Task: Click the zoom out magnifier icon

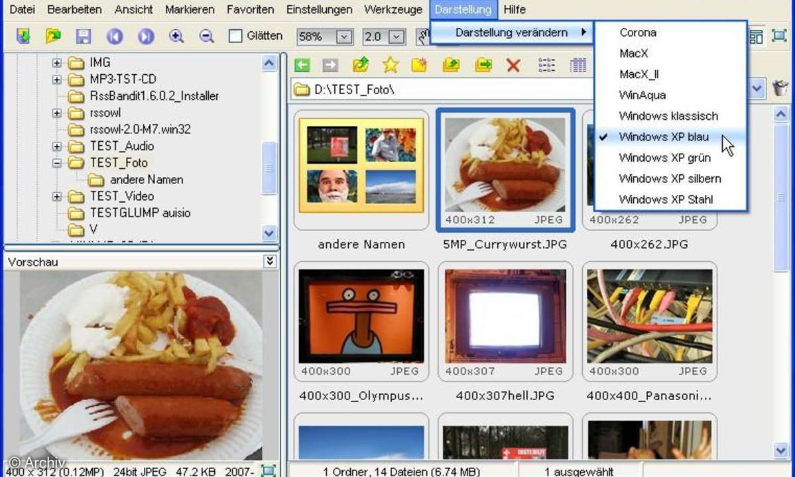Action: 206,36
